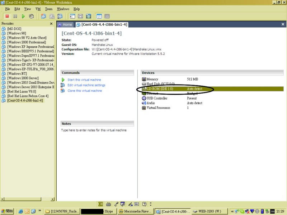
Task: Select the Virtual Processors device row
Action: click(x=212, y=108)
